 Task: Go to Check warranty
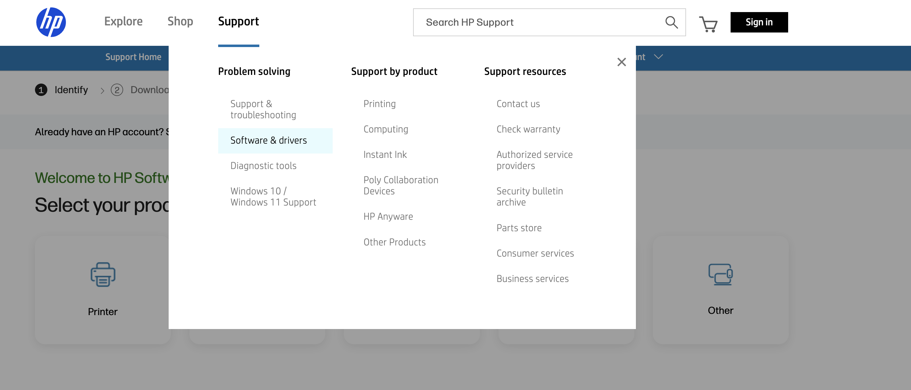pyautogui.click(x=528, y=129)
